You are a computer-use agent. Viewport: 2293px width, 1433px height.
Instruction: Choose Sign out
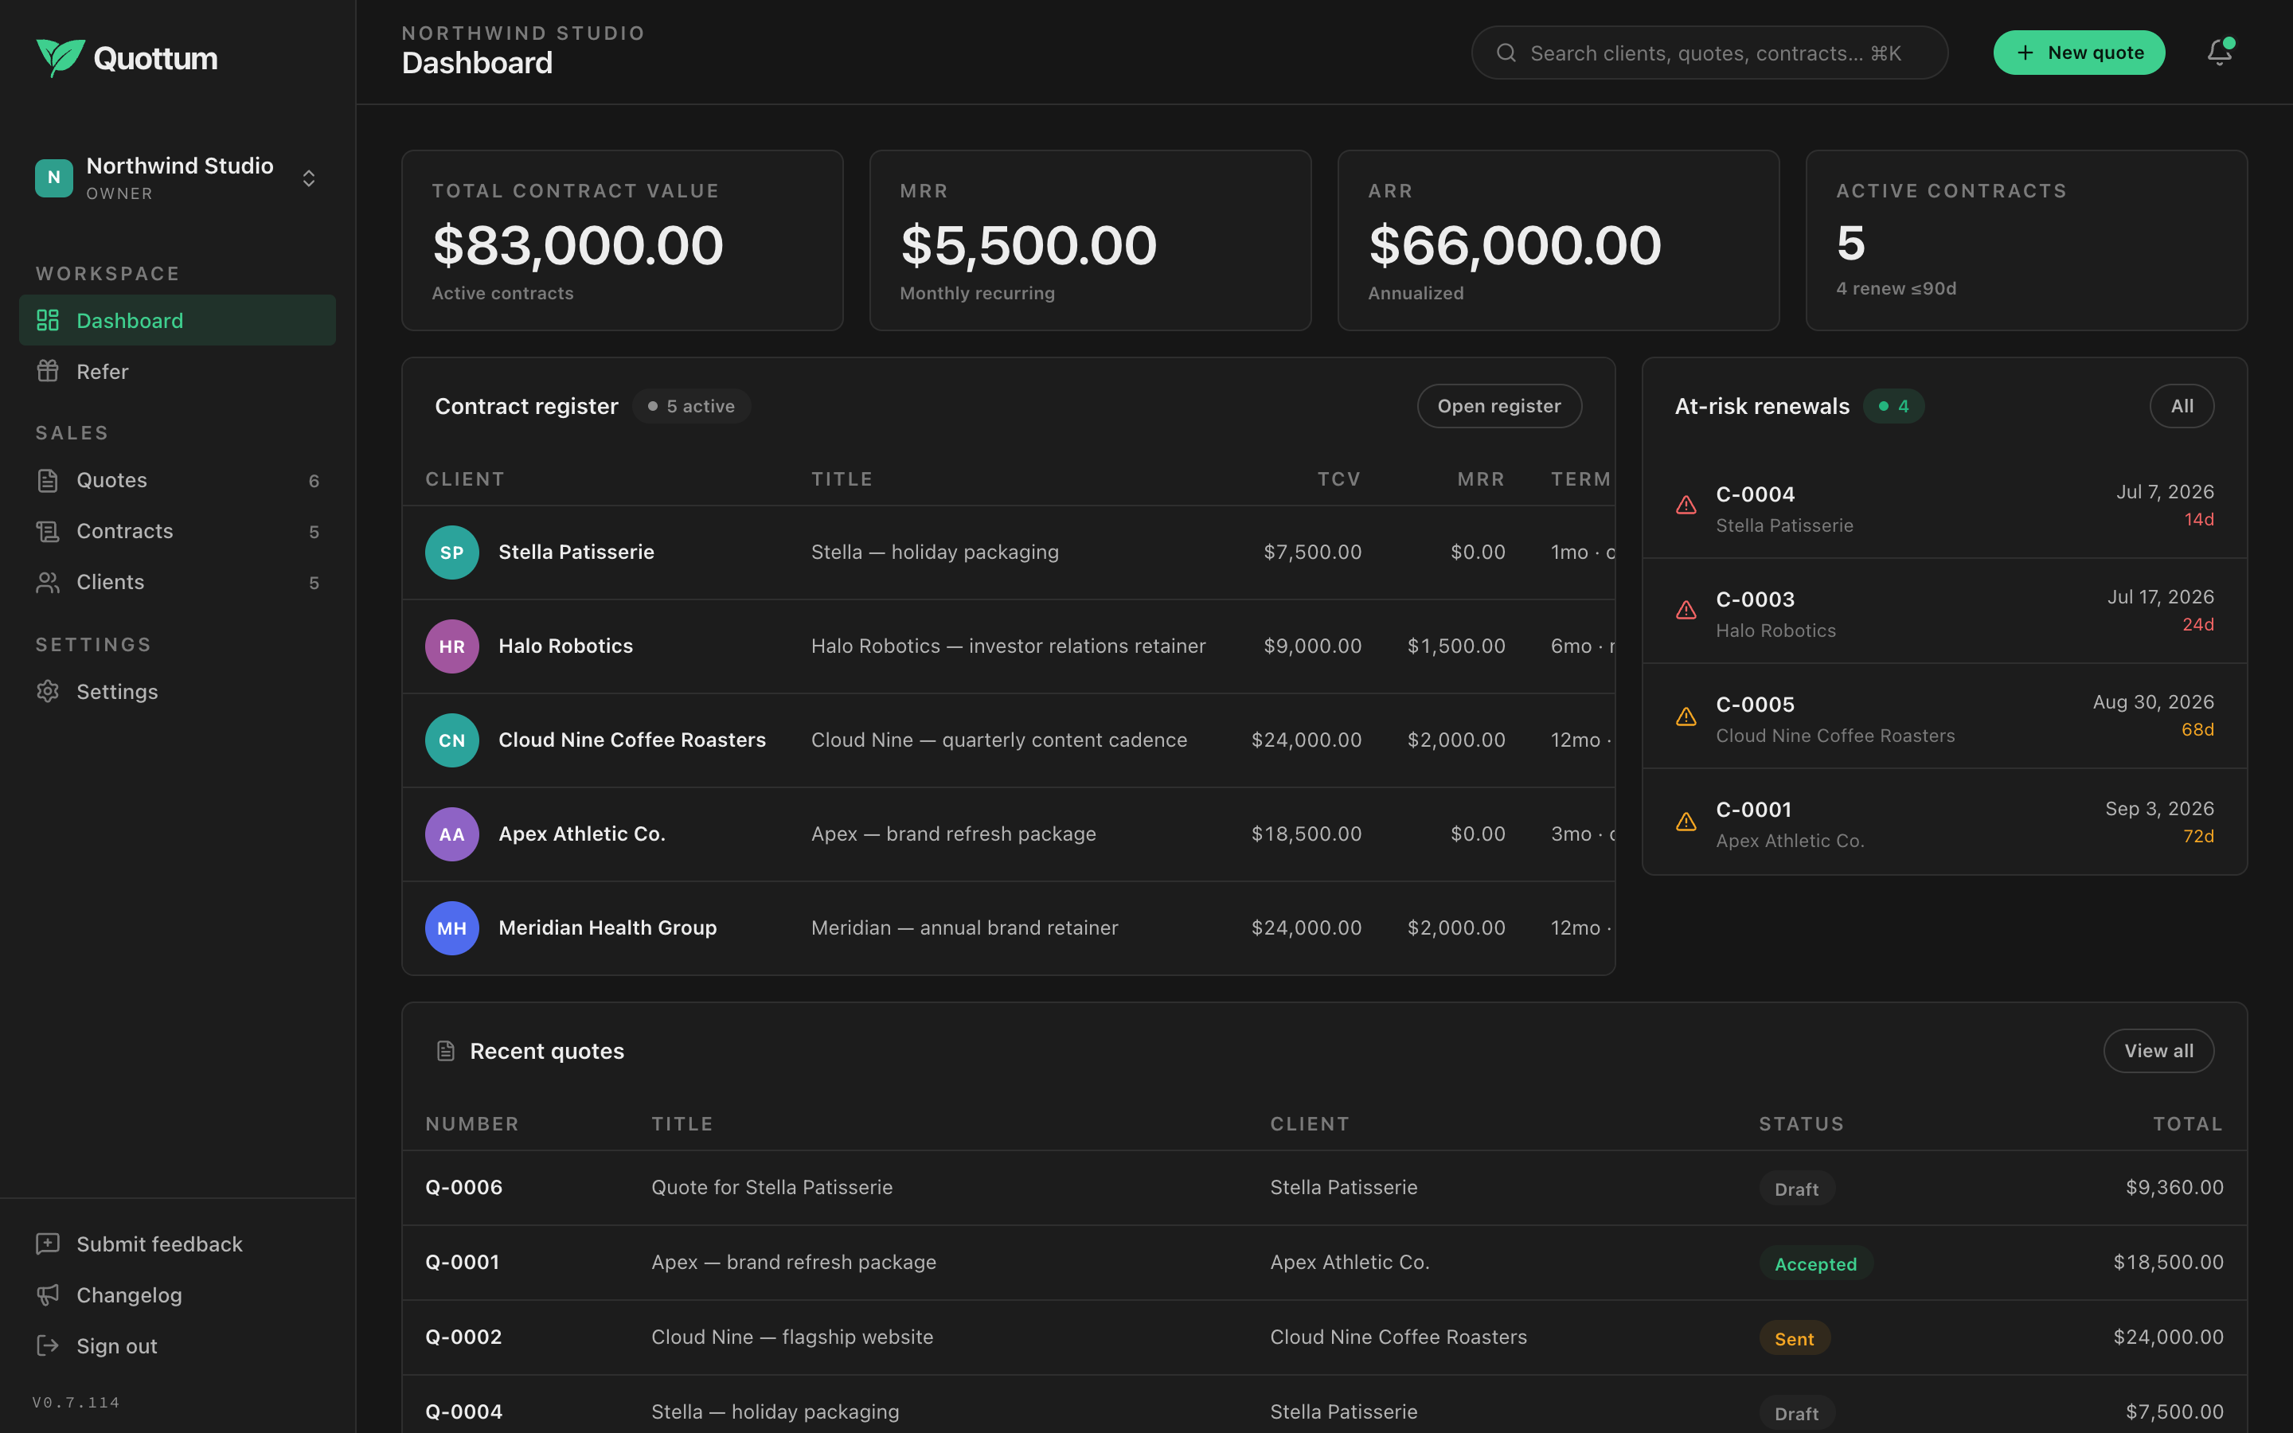[178, 1345]
